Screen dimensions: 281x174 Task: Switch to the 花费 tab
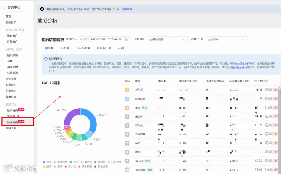pos(121,48)
